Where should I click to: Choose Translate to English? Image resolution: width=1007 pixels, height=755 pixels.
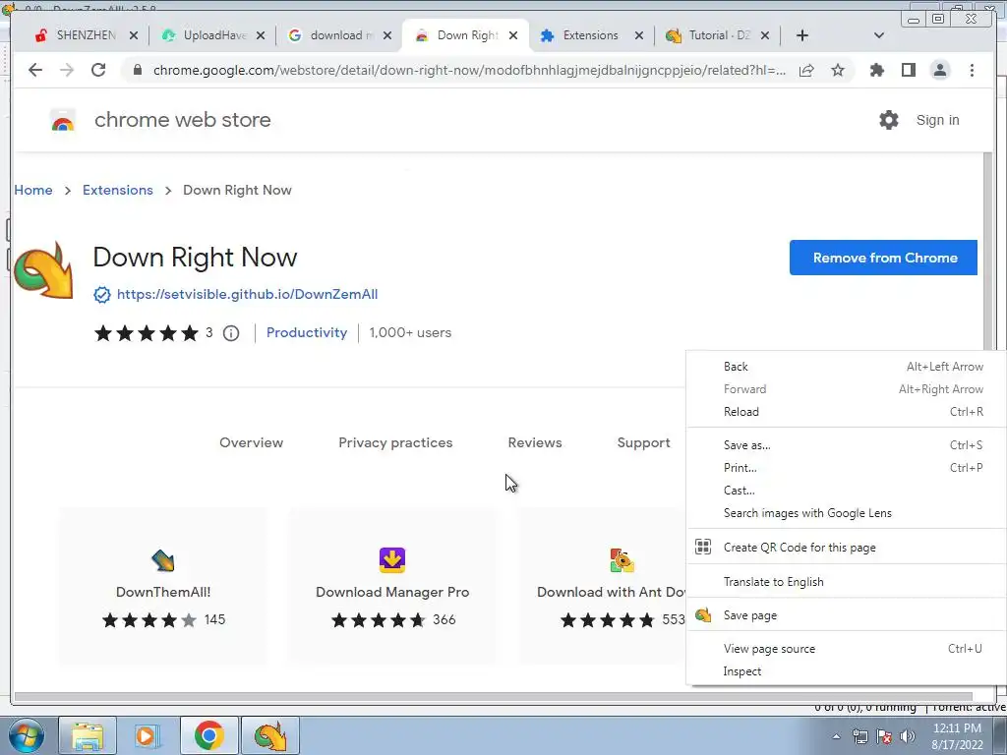point(846,582)
